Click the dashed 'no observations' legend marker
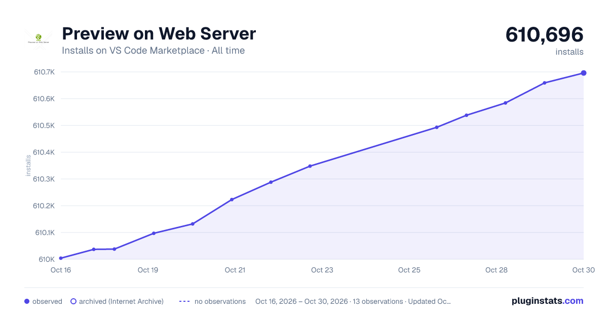The width and height of the screenshot is (608, 319). pyautogui.click(x=184, y=301)
